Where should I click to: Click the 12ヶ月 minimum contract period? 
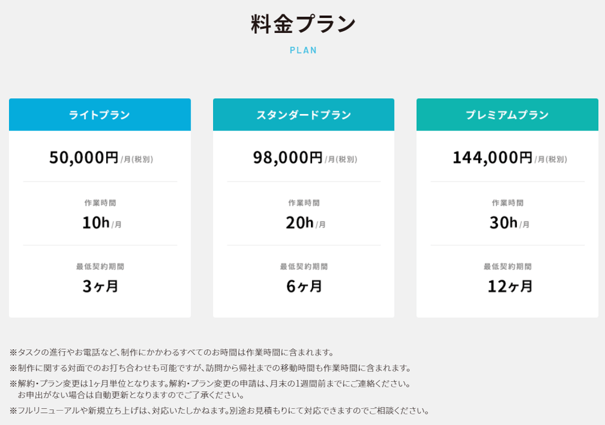click(510, 286)
